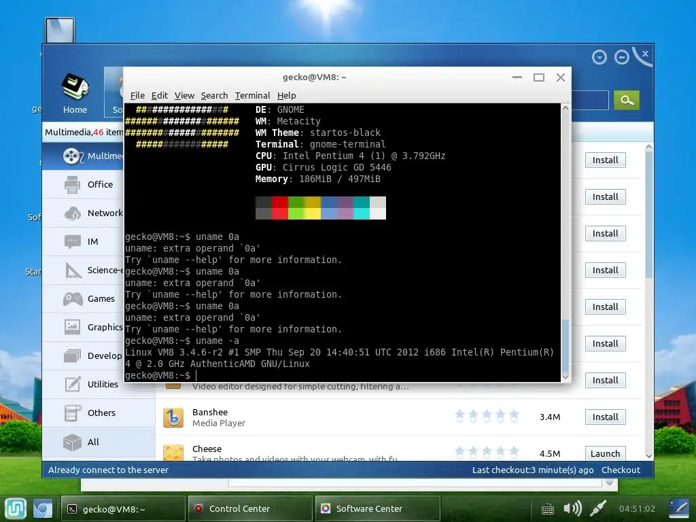The image size is (696, 522).
Task: Rate Banshee with five stars
Action: pyautogui.click(x=514, y=416)
